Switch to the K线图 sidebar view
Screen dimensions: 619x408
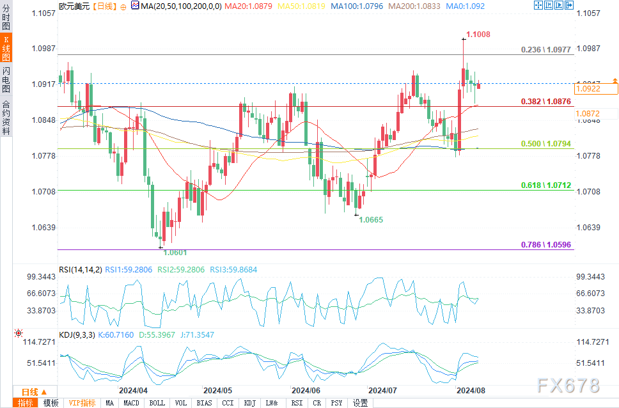pyautogui.click(x=6, y=49)
